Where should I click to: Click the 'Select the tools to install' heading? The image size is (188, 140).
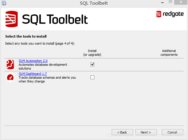pyautogui.click(x=26, y=36)
